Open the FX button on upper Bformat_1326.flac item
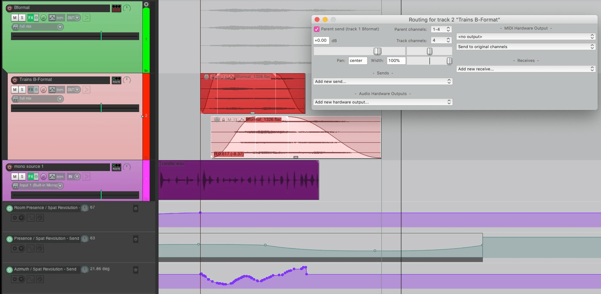This screenshot has width=601, height=294. [x=225, y=77]
